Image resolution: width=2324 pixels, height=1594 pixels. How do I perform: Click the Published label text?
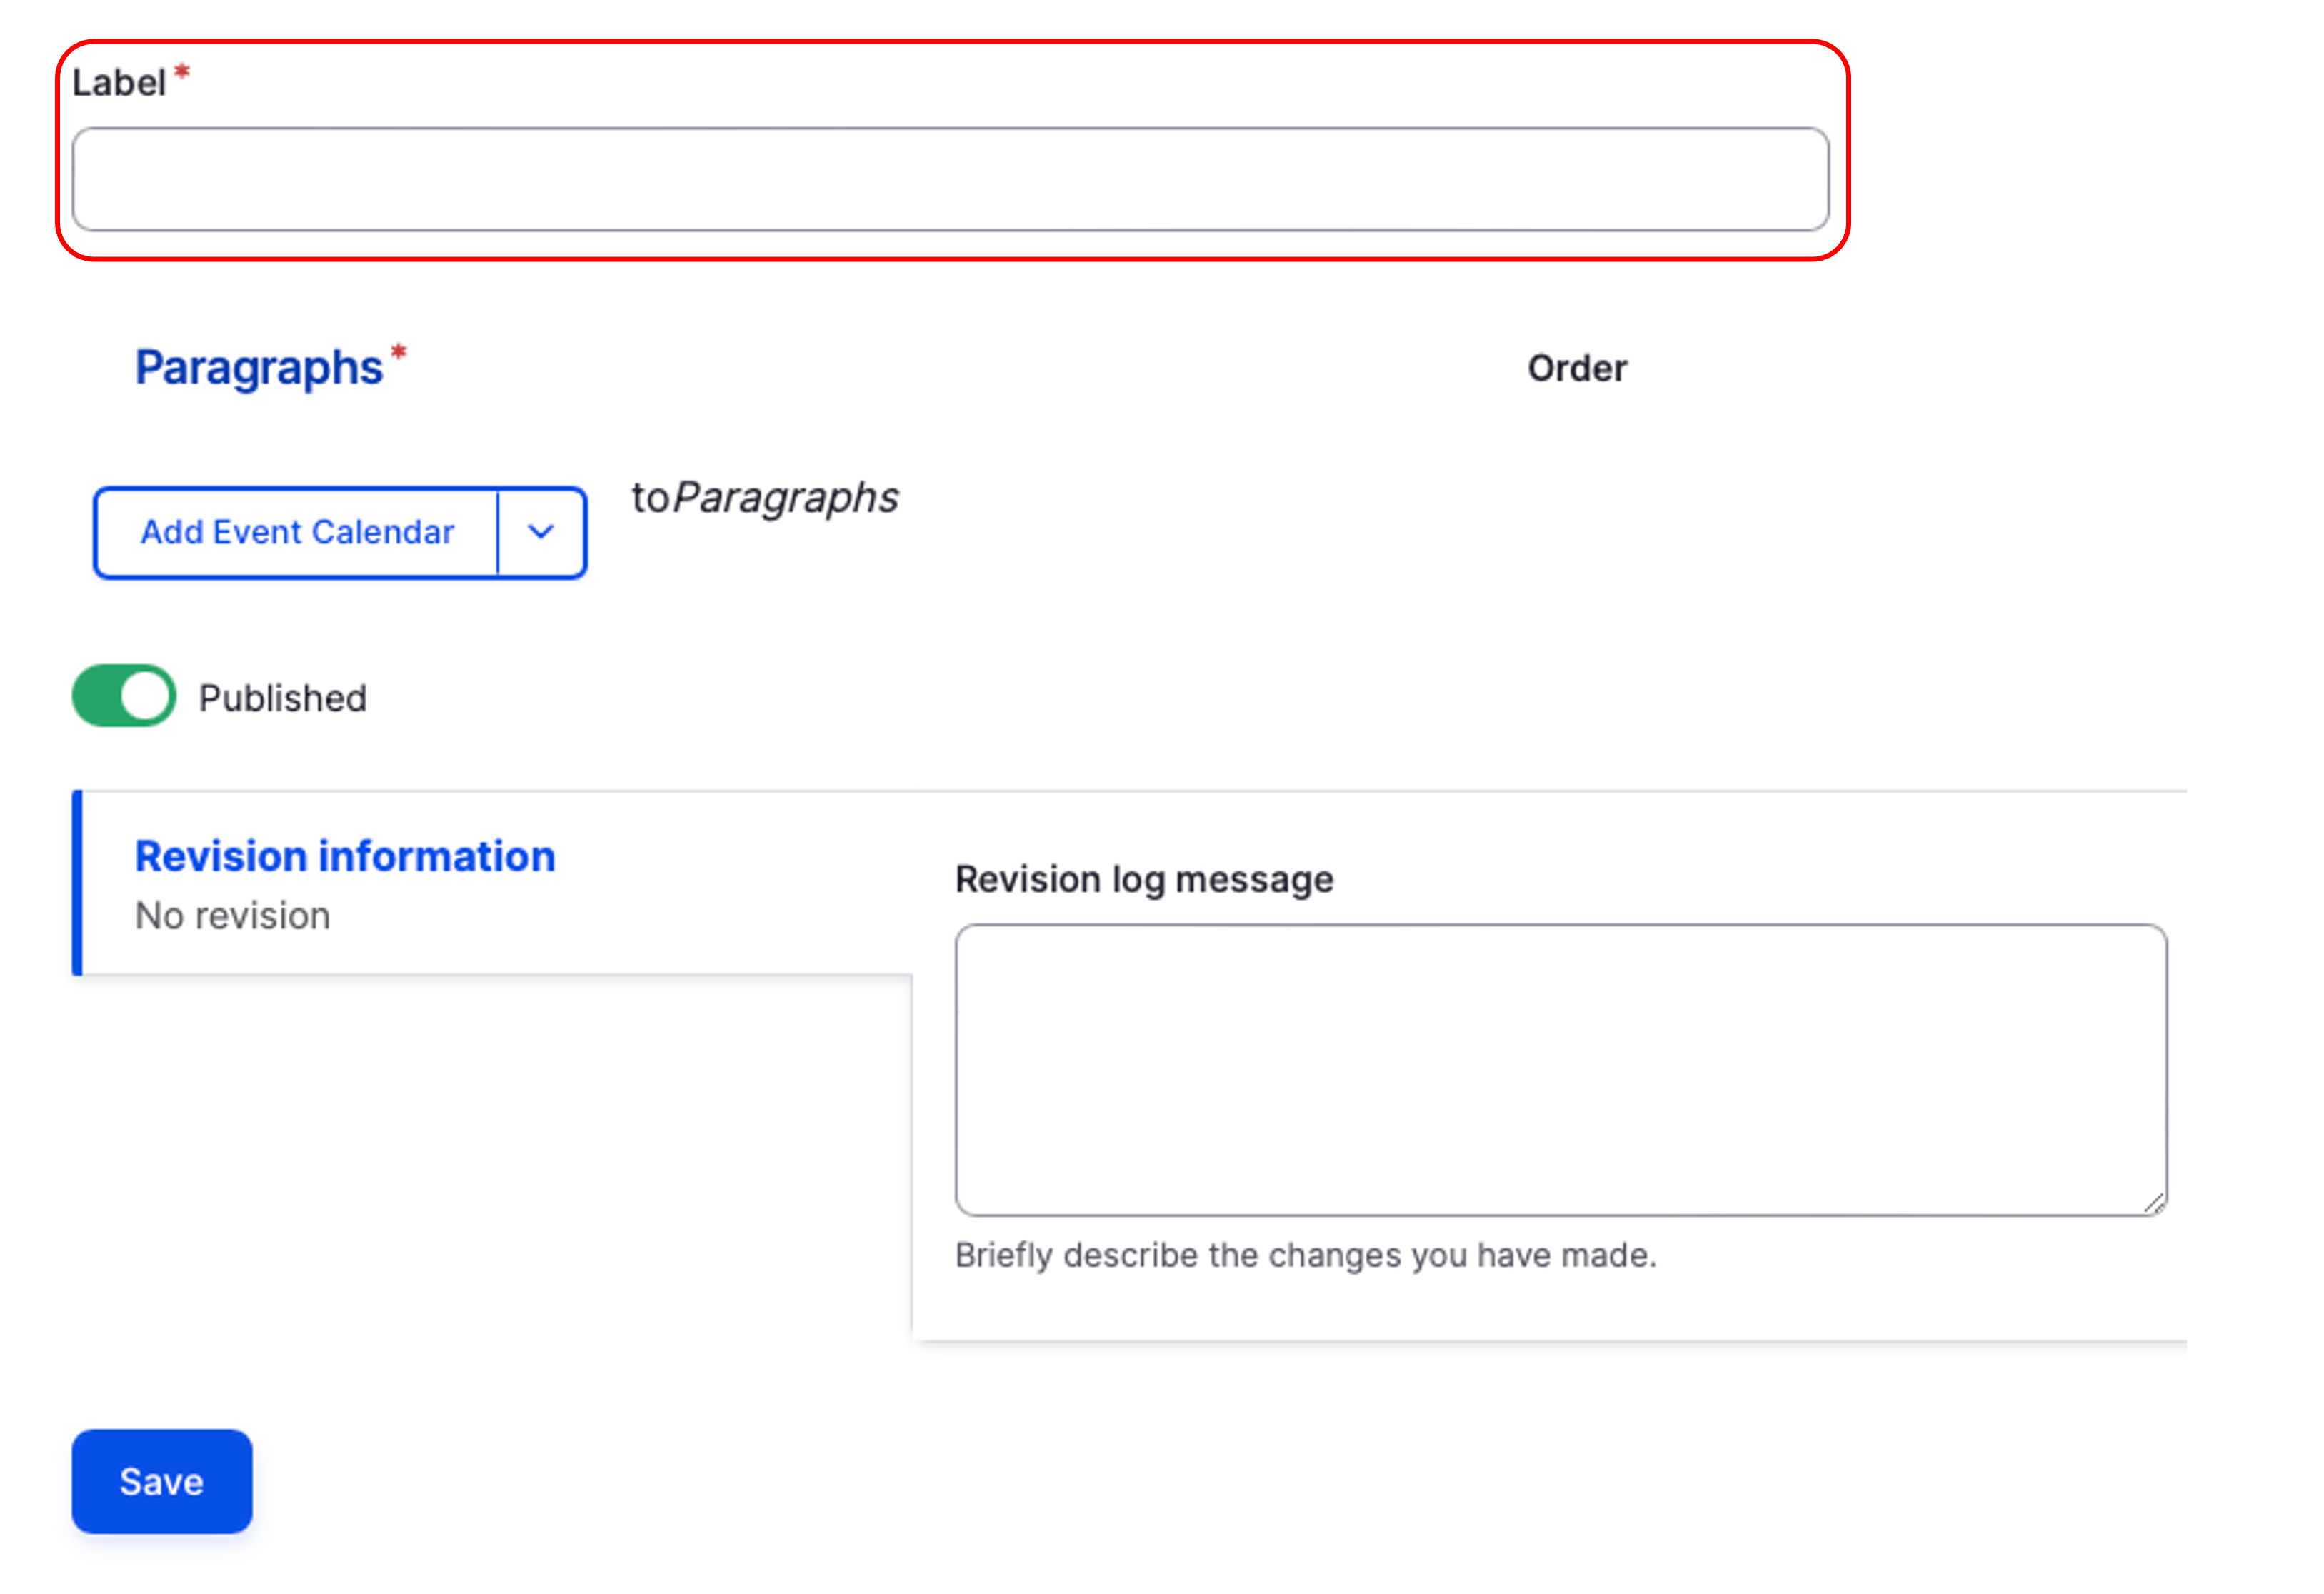point(282,698)
